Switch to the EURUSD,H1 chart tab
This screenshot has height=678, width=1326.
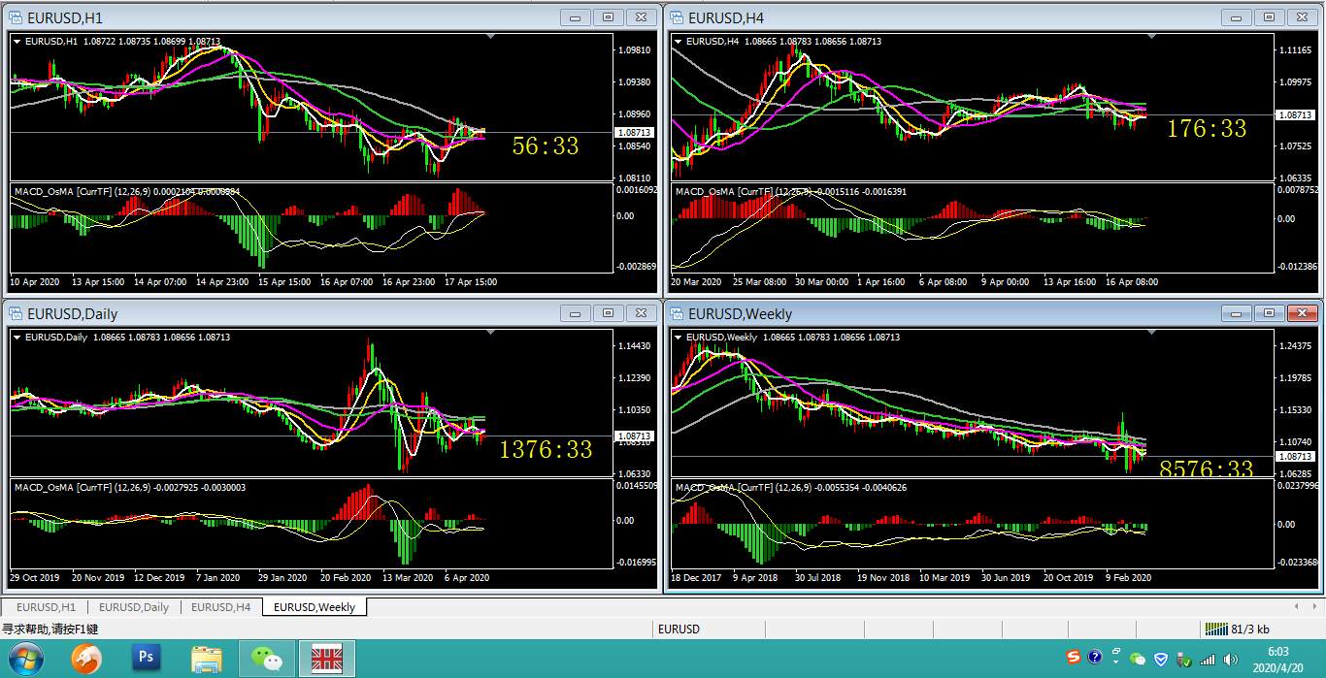pos(46,607)
